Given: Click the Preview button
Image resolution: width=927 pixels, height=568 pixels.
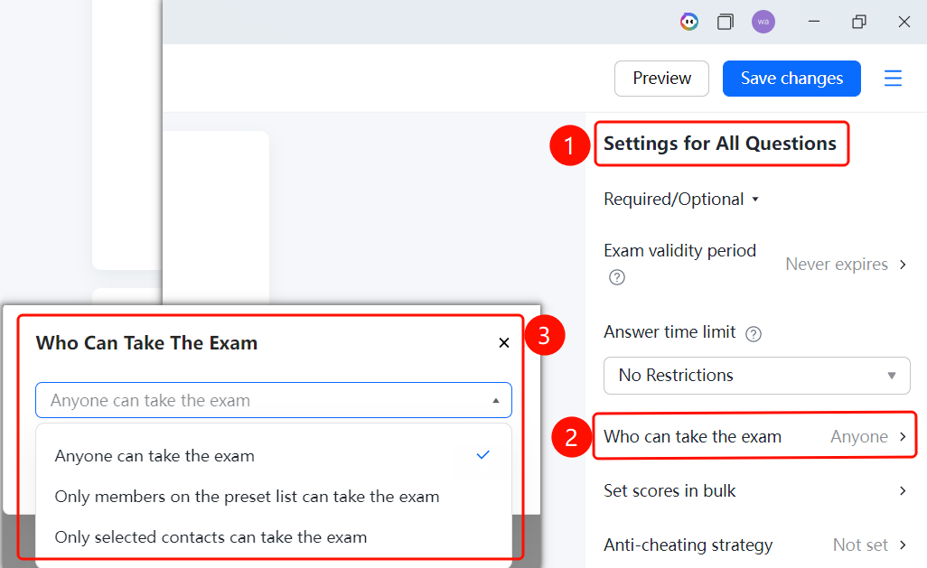Looking at the screenshot, I should pos(661,78).
